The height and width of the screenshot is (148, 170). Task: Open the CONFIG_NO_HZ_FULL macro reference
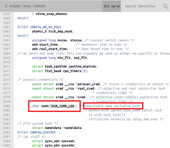click(46, 27)
